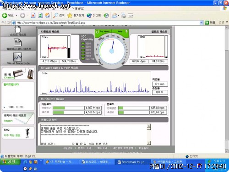Click the 4,518 Mbps download value
The height and width of the screenshot is (172, 229).
49,61
